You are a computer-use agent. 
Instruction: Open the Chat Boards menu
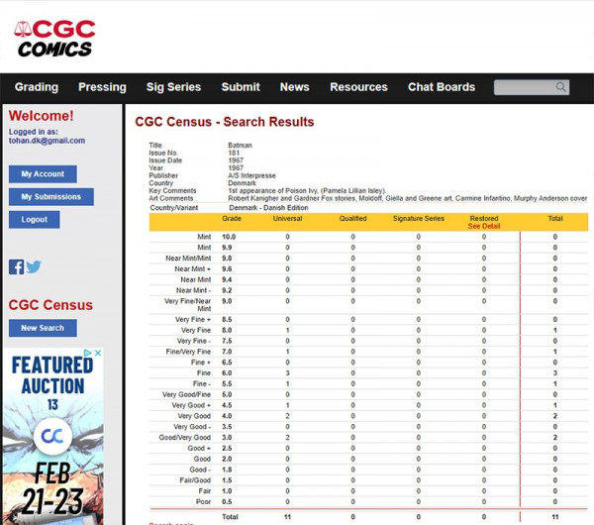click(x=442, y=87)
